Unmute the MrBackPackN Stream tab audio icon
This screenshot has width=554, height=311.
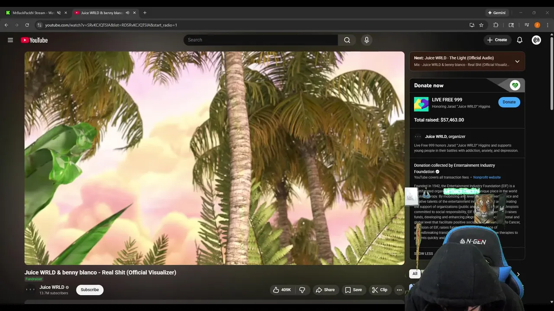pyautogui.click(x=59, y=13)
